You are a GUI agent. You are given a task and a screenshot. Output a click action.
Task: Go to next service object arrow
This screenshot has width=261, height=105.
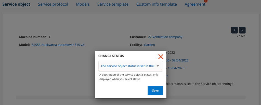click(x=242, y=30)
